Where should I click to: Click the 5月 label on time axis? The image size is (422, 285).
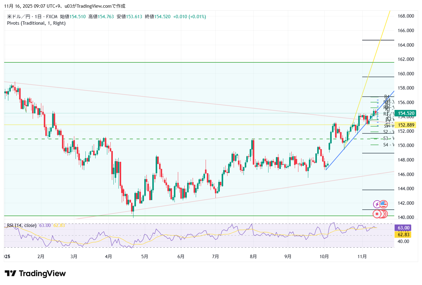tap(145, 257)
